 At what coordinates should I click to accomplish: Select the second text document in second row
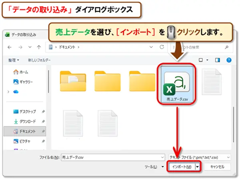(108, 123)
